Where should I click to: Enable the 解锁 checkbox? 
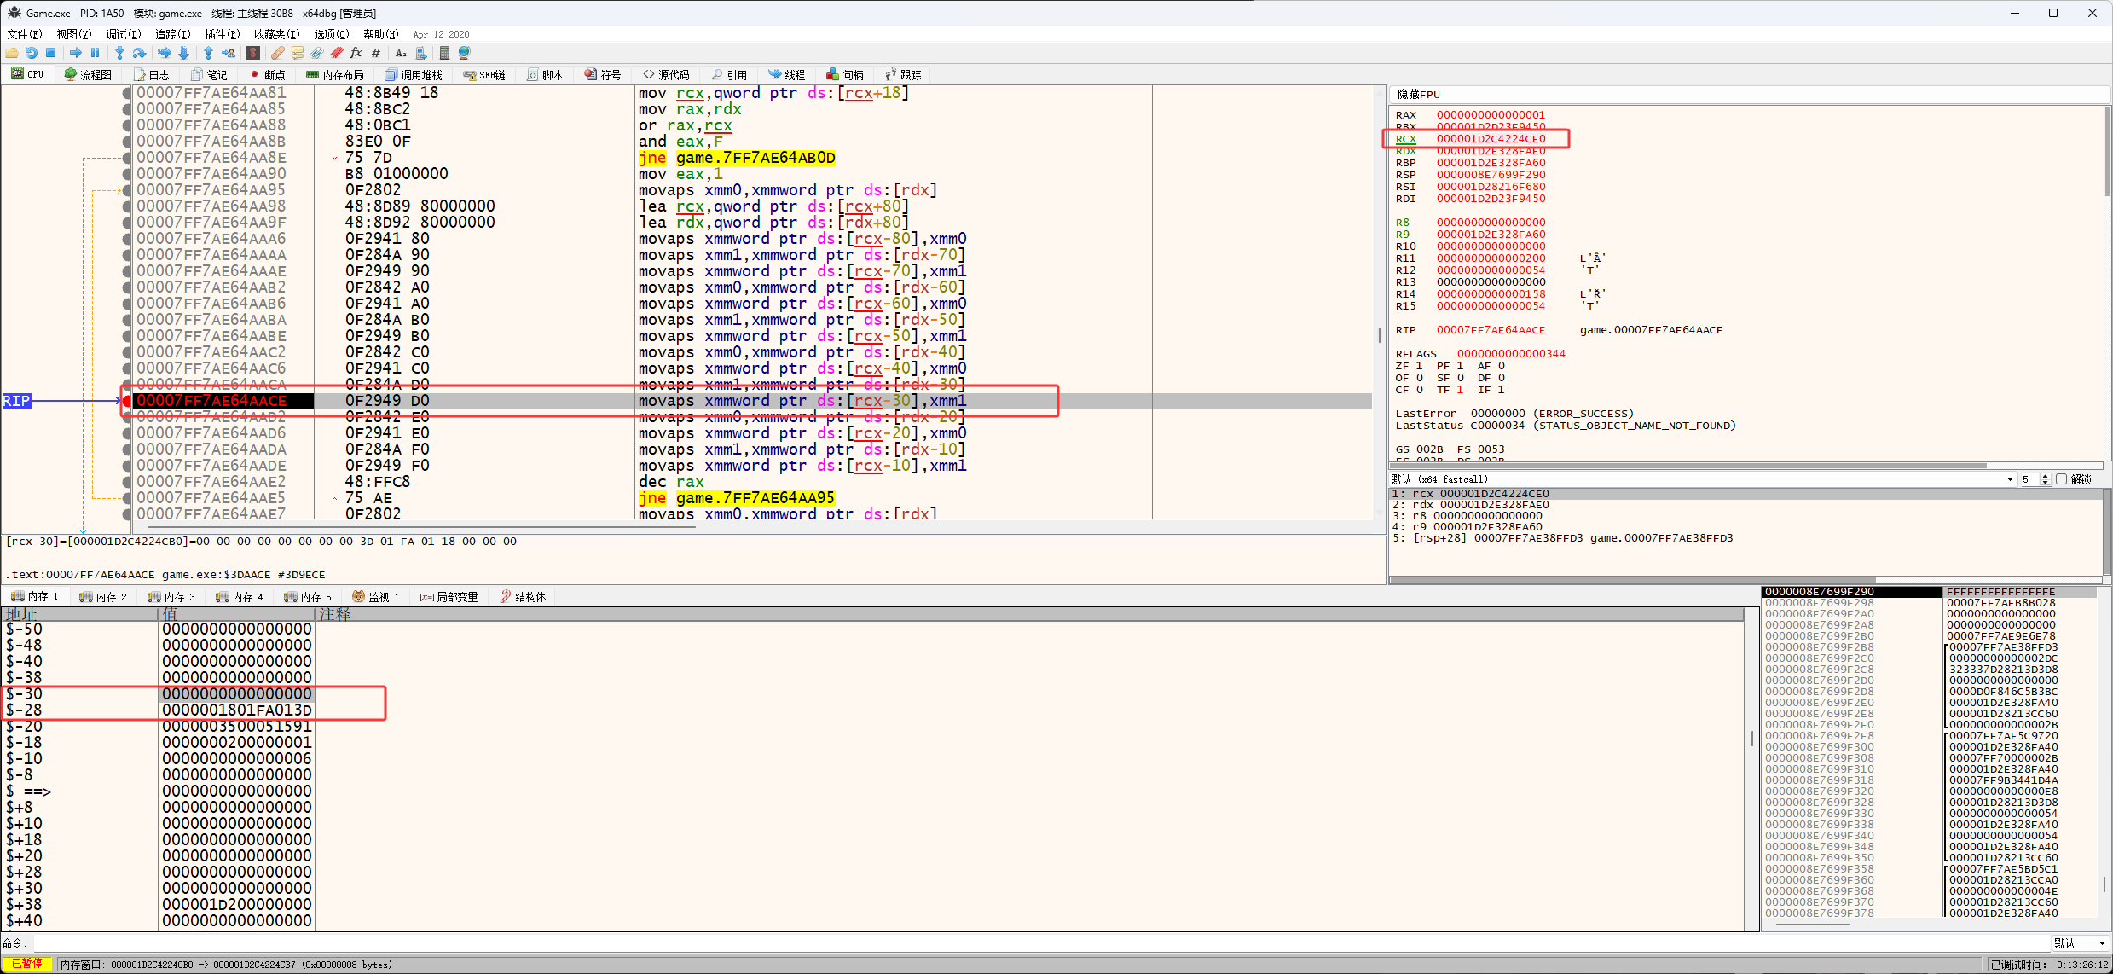coord(2061,479)
